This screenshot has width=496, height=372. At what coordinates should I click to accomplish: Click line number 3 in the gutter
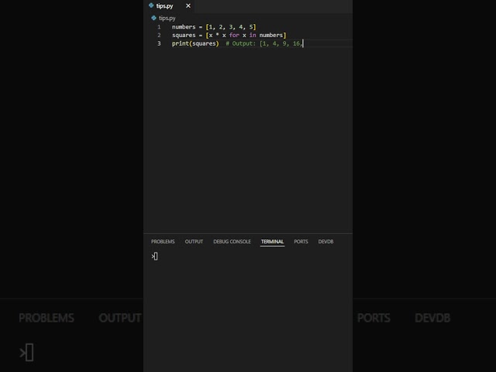[159, 43]
